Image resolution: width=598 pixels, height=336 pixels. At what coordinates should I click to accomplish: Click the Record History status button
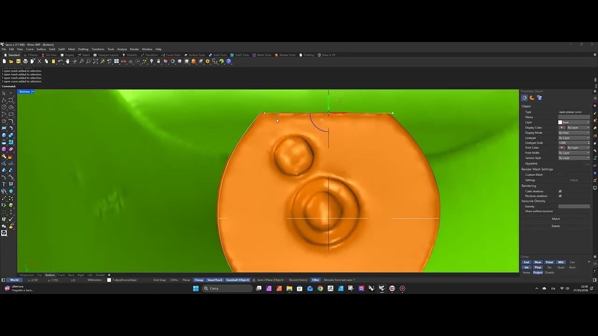298,280
